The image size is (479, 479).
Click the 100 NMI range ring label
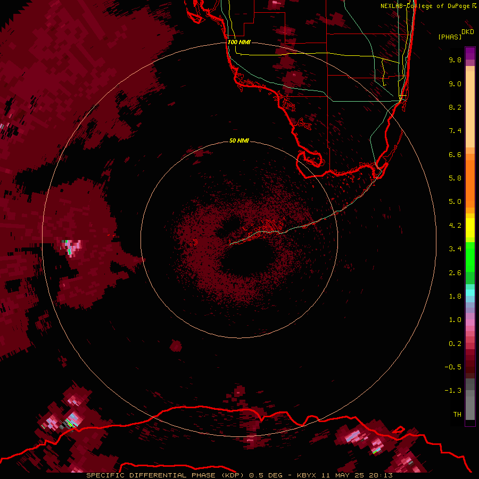click(239, 42)
